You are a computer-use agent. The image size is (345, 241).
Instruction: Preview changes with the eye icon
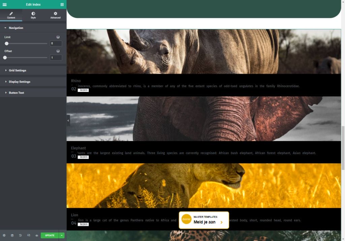tap(37, 236)
